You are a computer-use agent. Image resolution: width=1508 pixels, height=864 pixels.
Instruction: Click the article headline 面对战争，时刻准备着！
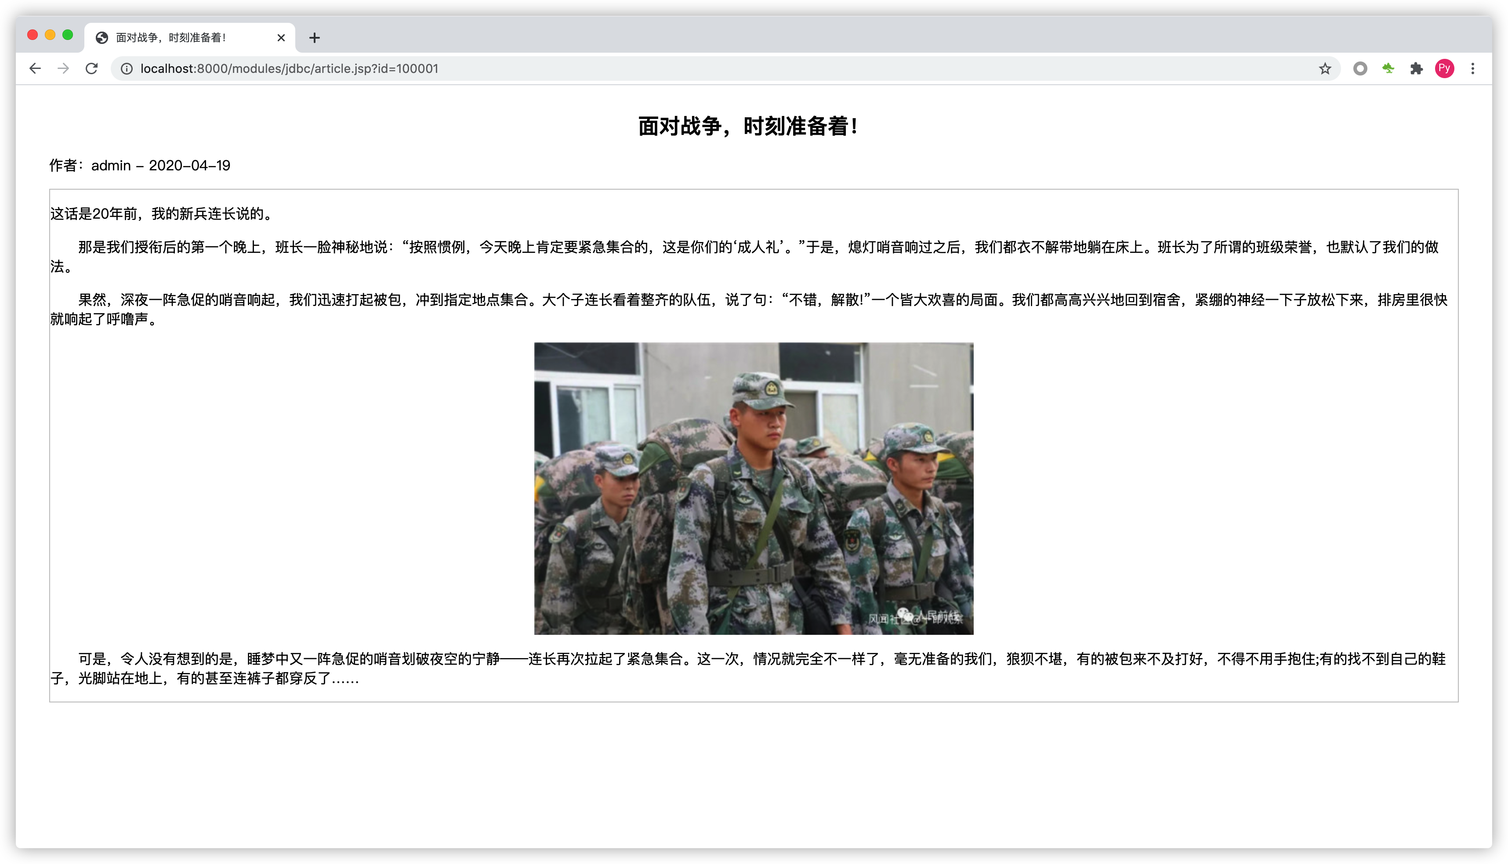748,126
